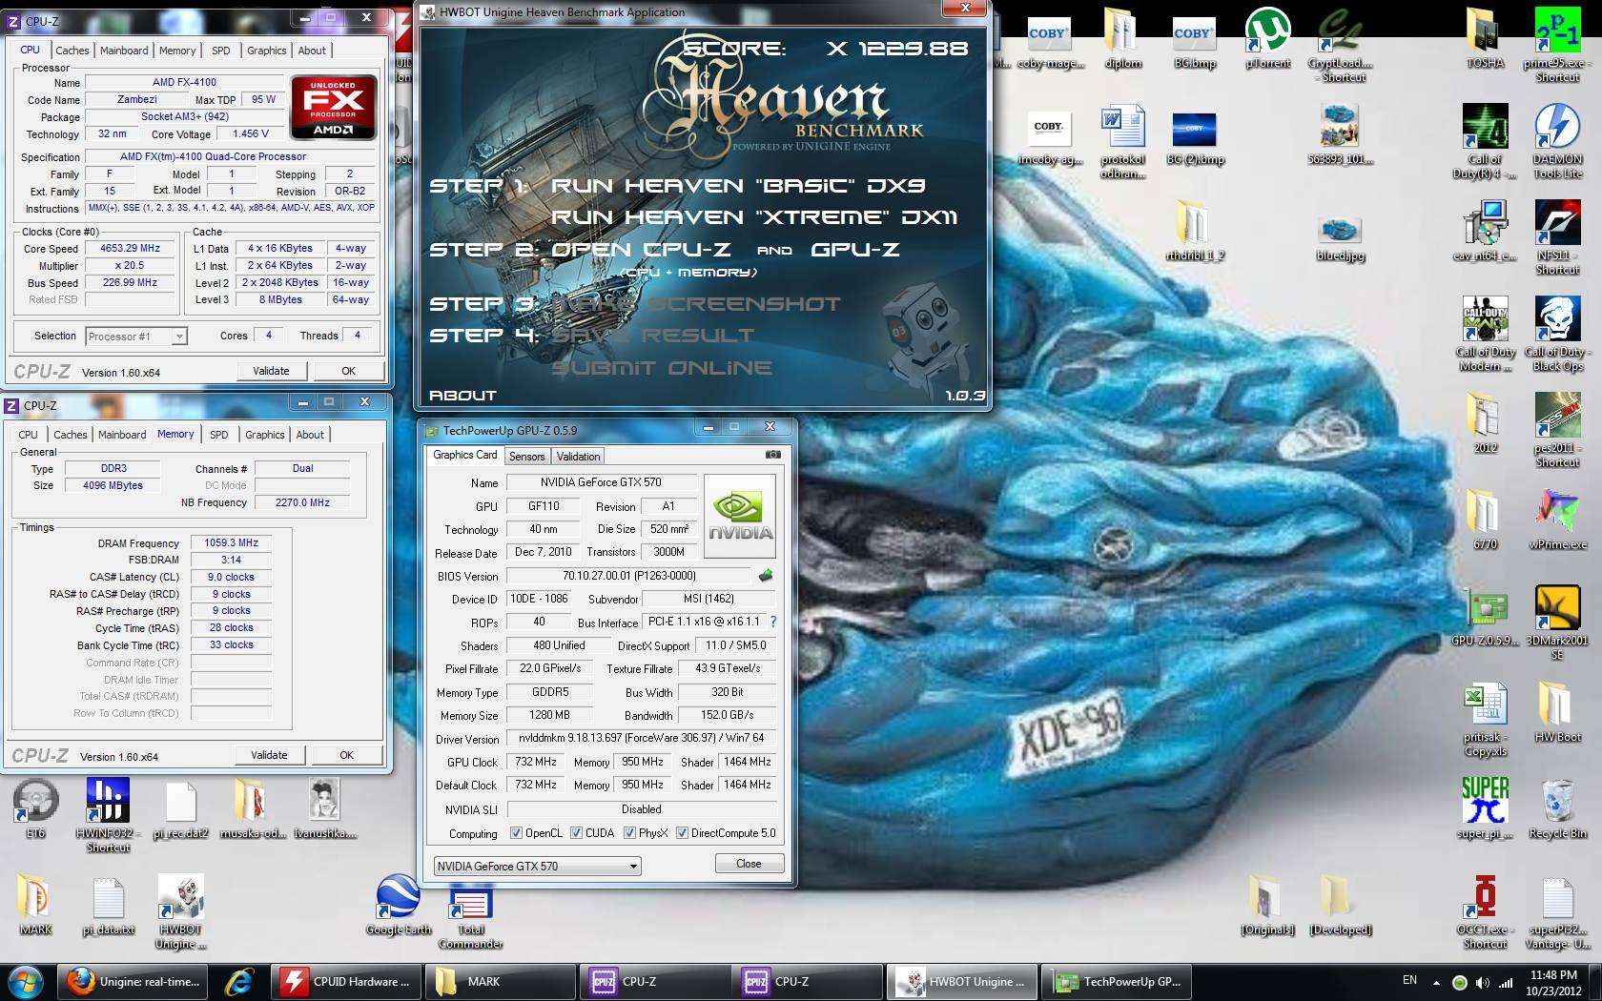Click the volume icon in system tray
Screen dimensions: 1602x1001
click(1482, 982)
